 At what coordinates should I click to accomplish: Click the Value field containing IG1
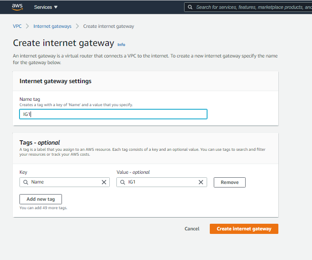pyautogui.click(x=162, y=182)
